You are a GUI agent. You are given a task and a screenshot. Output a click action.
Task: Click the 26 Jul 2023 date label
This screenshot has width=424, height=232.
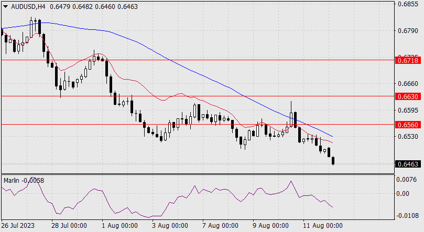pos(18,226)
